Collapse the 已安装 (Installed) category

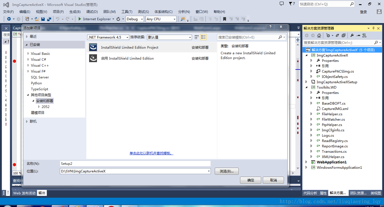click(27, 45)
